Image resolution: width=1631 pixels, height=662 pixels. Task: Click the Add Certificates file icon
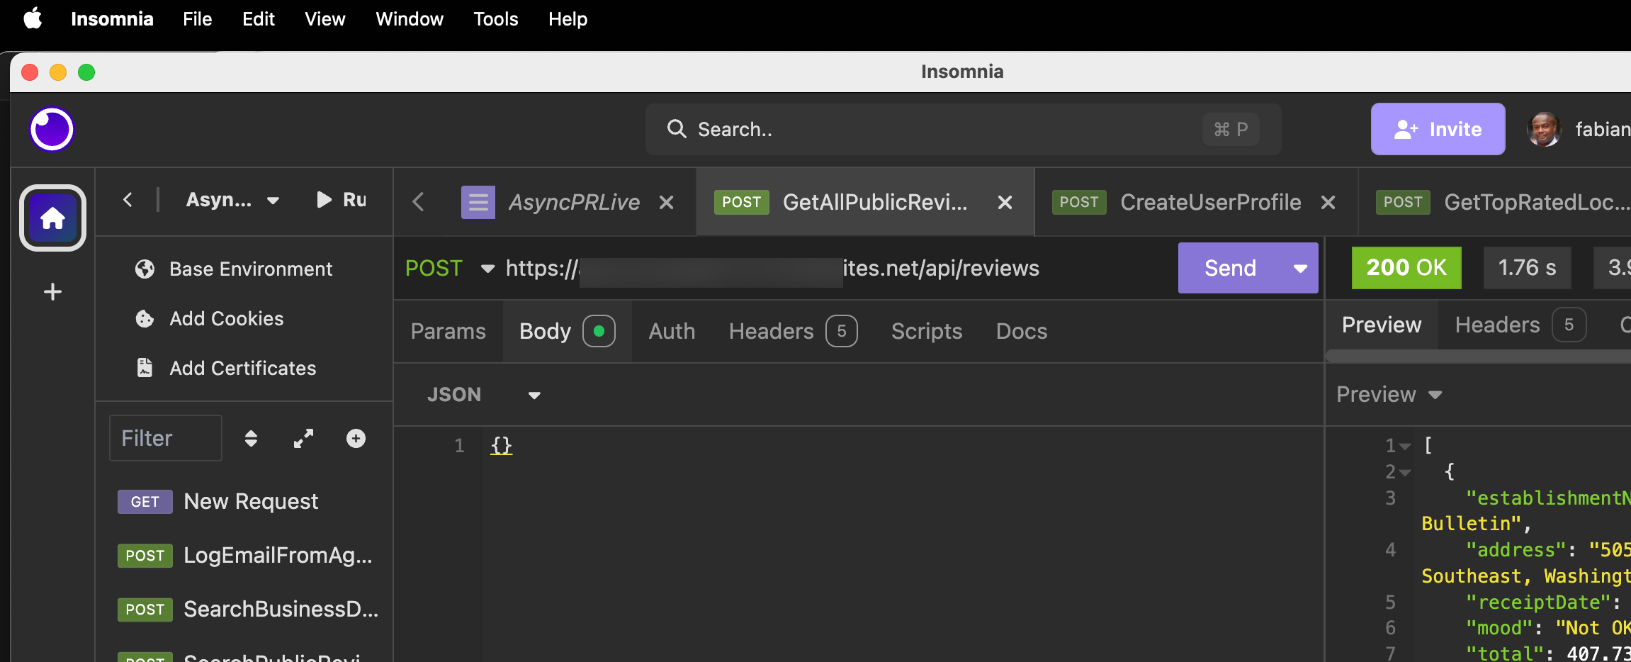(145, 368)
